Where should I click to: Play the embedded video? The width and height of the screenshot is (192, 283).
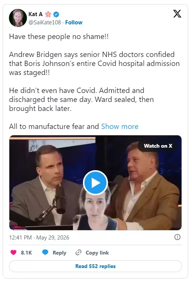point(95,183)
